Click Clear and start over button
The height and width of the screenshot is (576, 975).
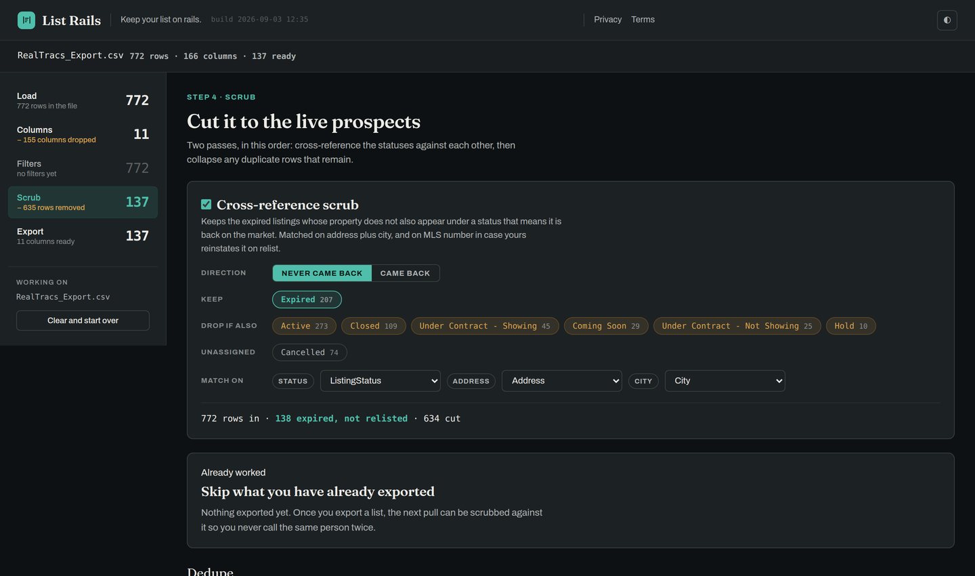pyautogui.click(x=83, y=321)
